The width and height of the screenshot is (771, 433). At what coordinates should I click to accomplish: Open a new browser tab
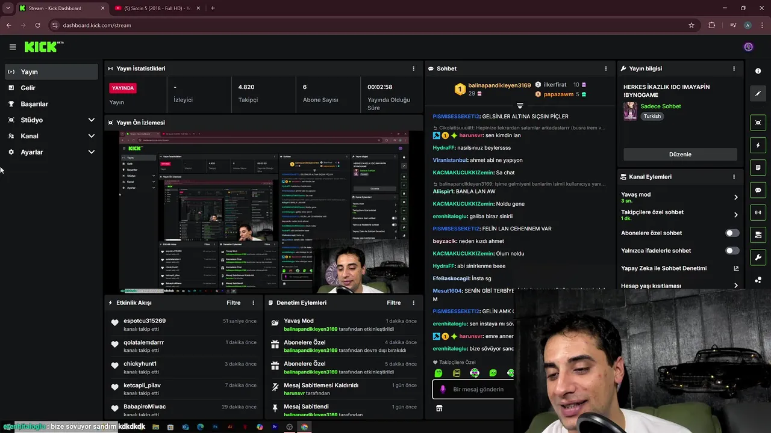(x=213, y=8)
